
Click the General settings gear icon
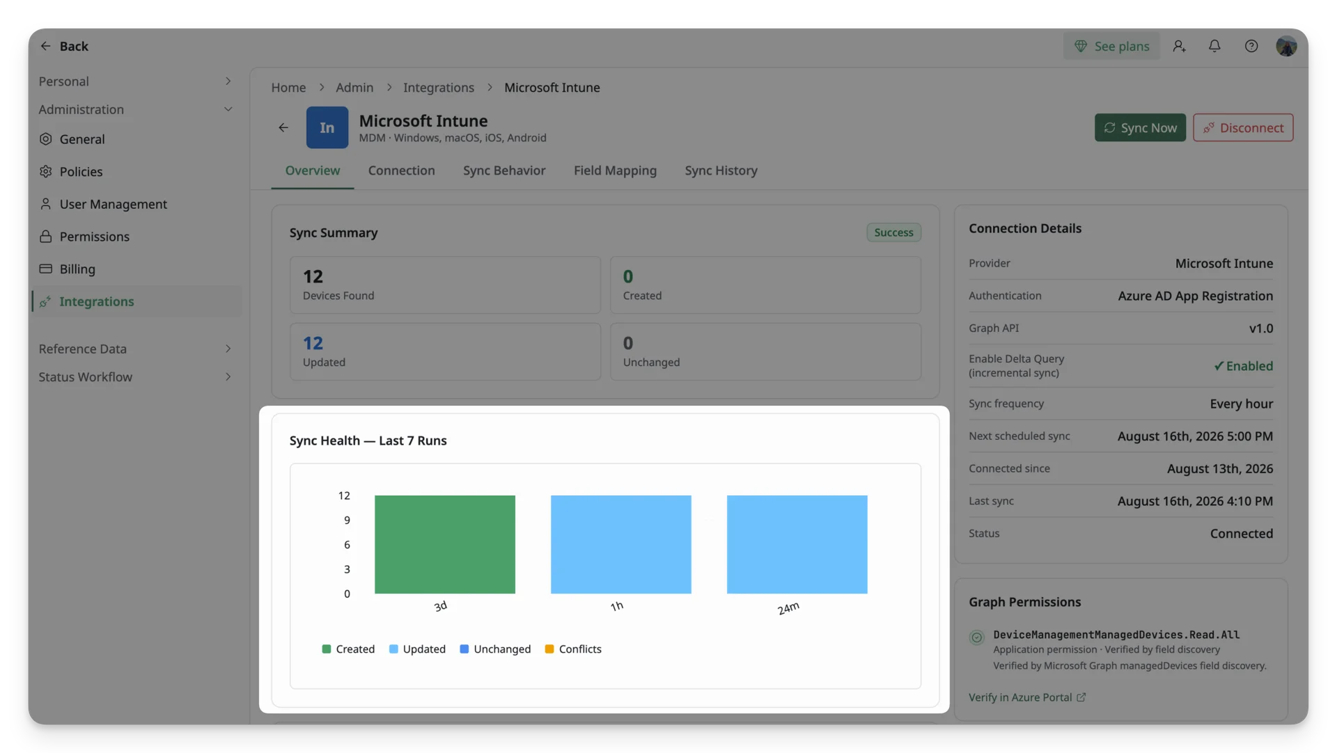(x=46, y=139)
